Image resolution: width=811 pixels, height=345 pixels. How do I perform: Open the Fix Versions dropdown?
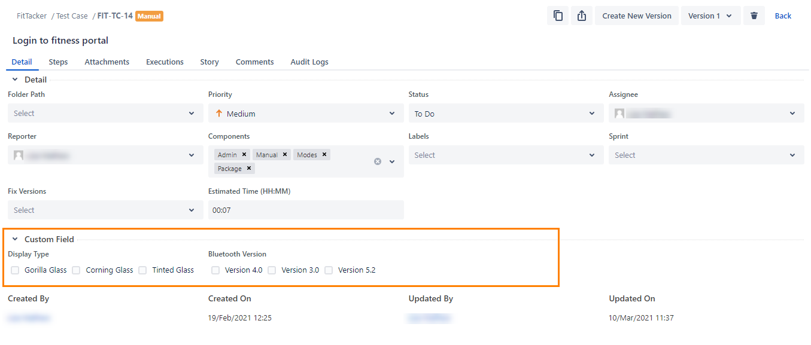pos(105,210)
